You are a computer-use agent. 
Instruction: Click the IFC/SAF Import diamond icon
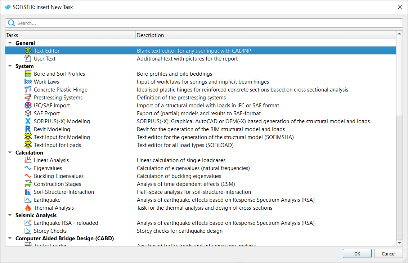click(28, 105)
